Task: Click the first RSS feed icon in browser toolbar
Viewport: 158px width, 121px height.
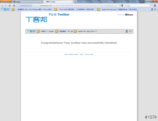Action: (13, 9)
